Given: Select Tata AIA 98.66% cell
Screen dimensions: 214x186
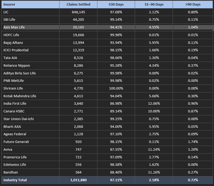Looking at the screenshot, I should point(116,58).
